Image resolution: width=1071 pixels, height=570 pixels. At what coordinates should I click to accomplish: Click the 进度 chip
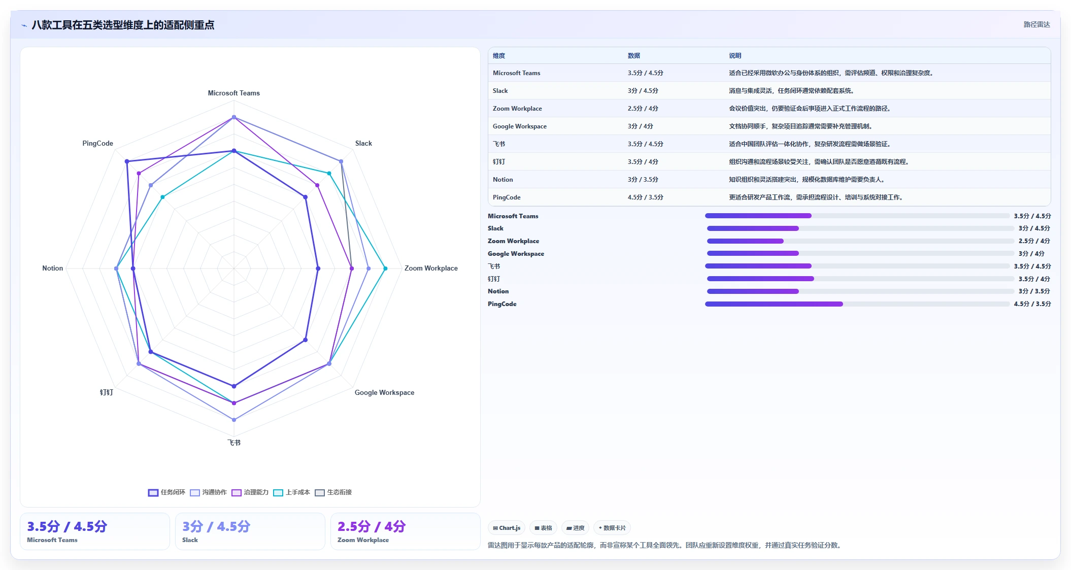point(575,528)
